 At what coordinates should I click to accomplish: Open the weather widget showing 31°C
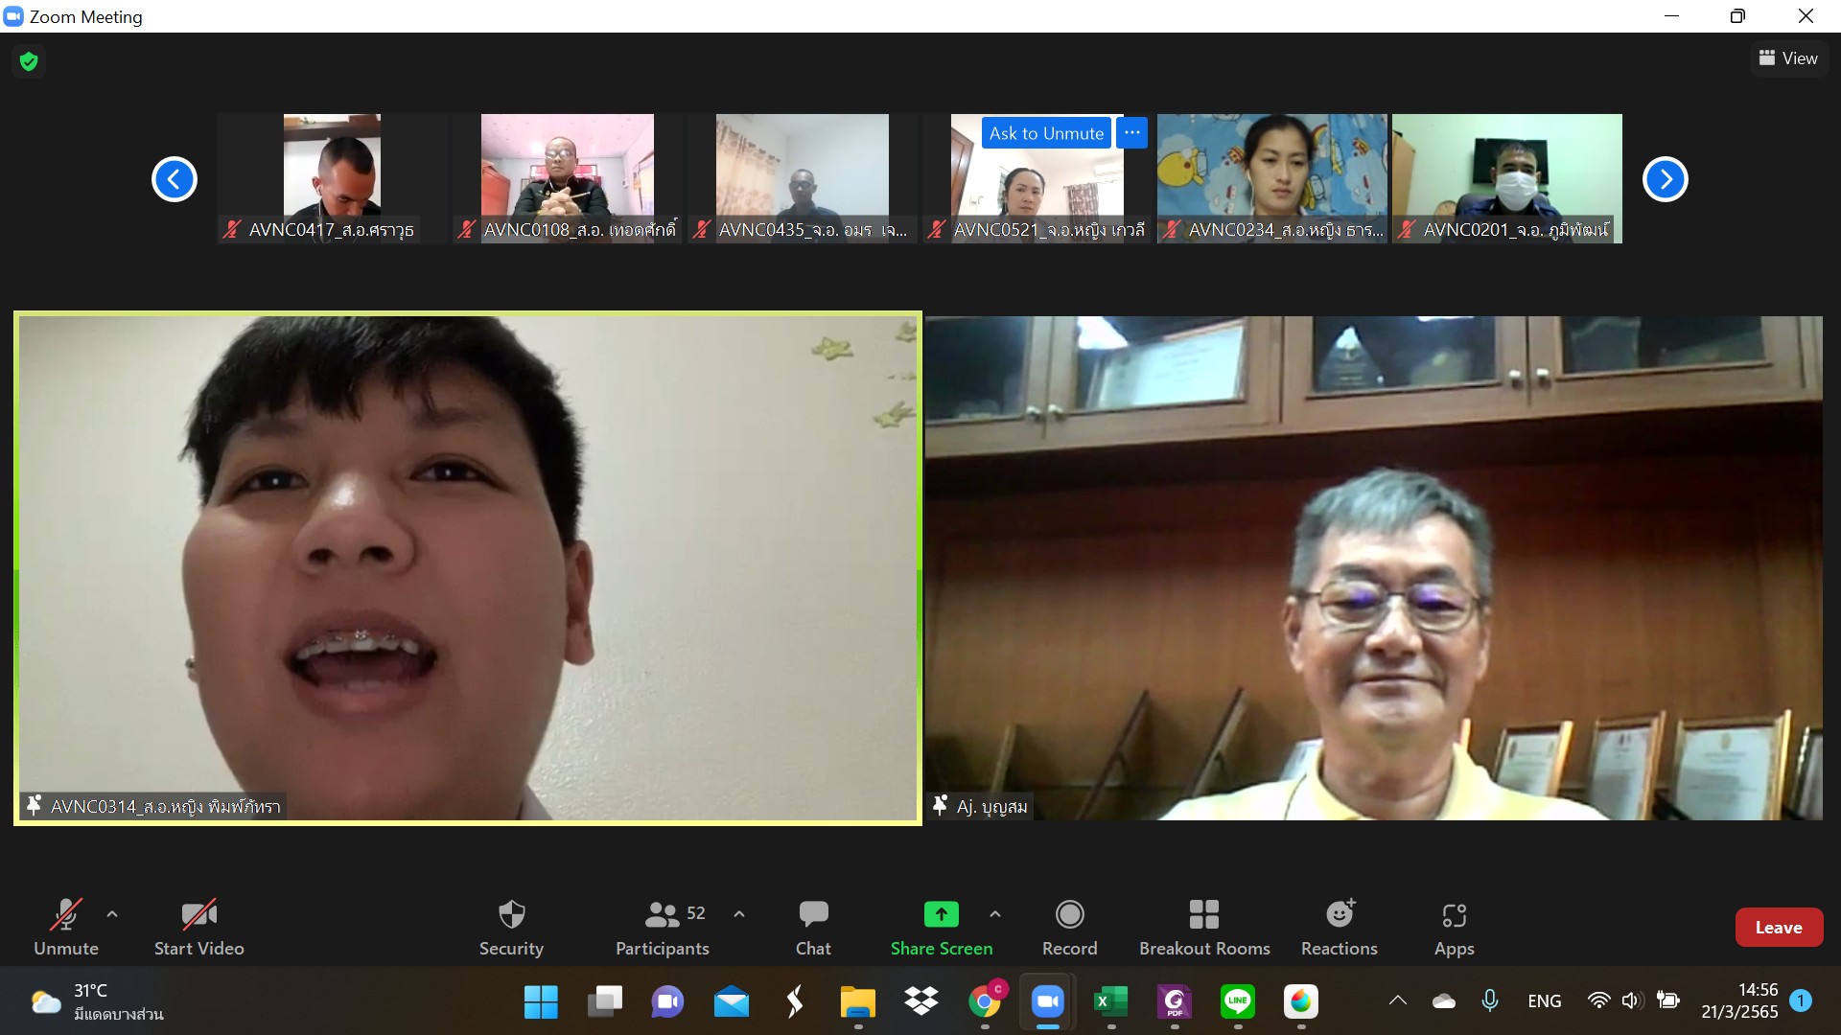tap(96, 1001)
